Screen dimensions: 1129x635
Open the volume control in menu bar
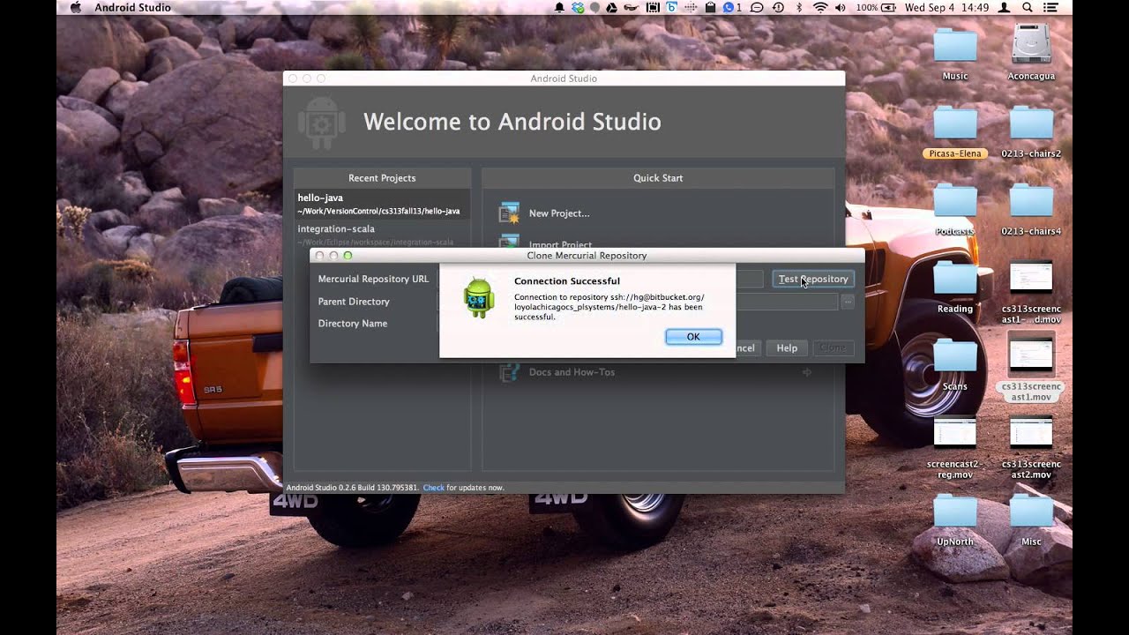click(x=841, y=8)
